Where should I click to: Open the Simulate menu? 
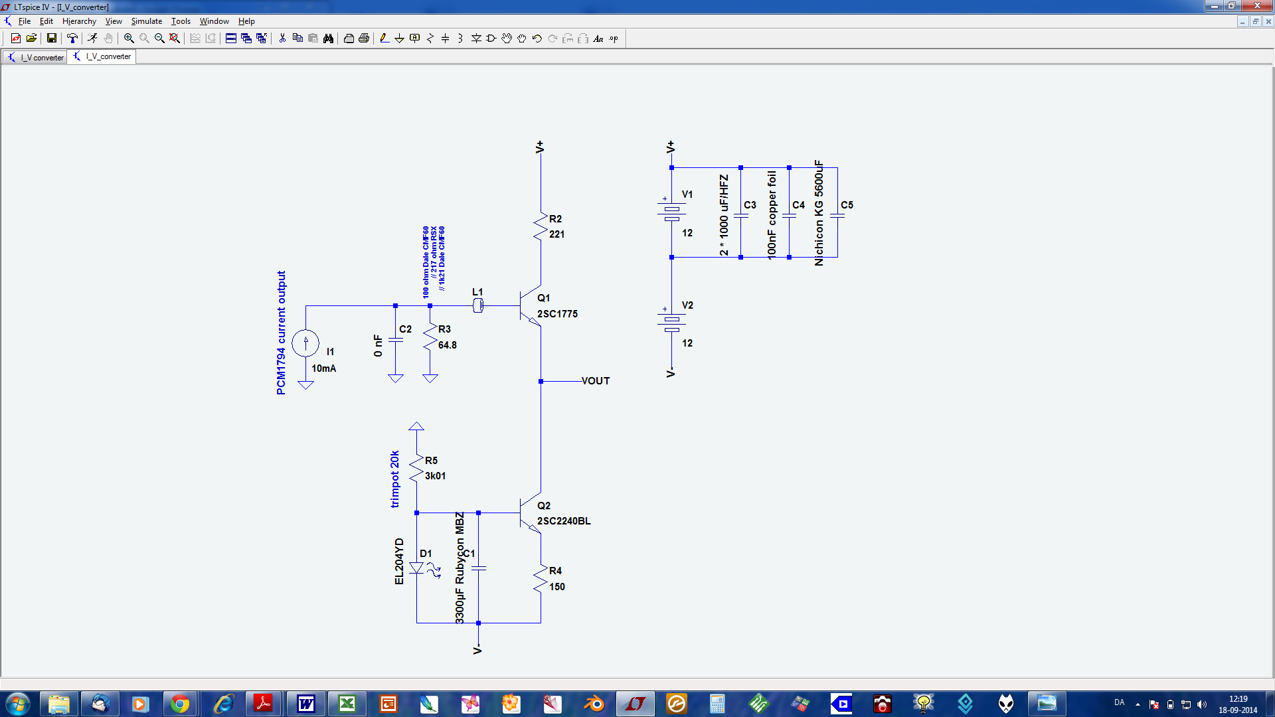146,21
